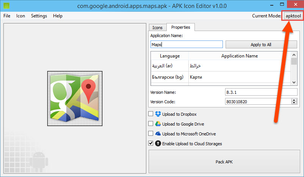304x177 pixels.
Task: Select the Български (bg) language cell
Action: point(170,77)
